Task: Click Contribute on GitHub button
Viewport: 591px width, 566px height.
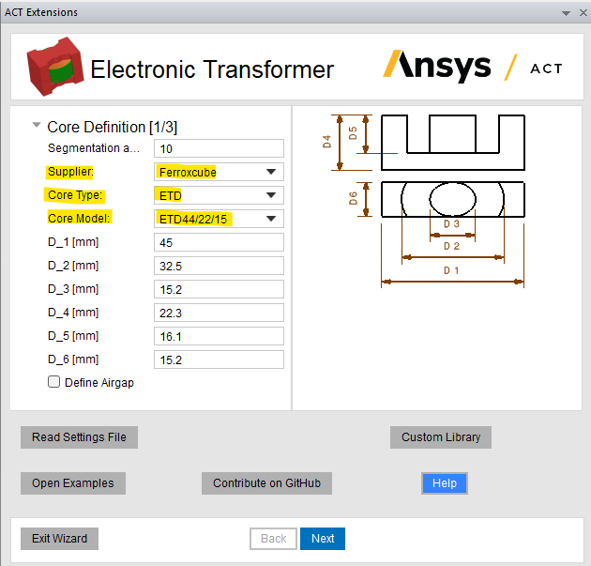Action: click(x=266, y=483)
